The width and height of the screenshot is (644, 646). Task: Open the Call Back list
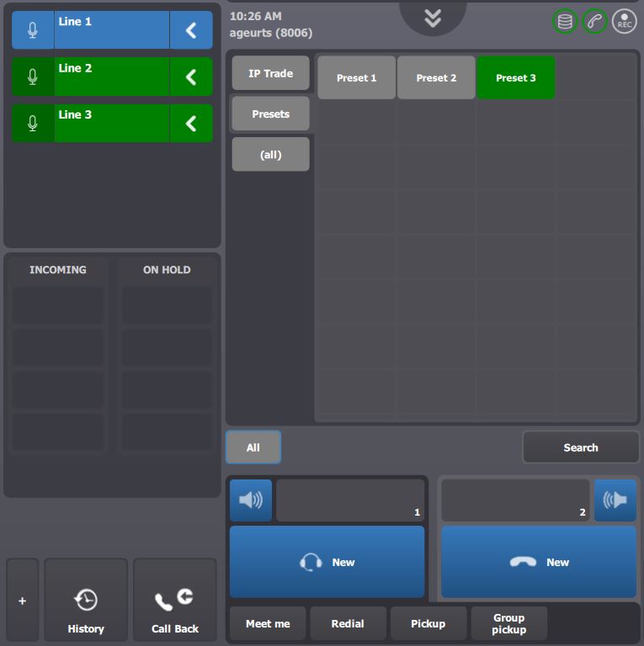[x=175, y=601]
